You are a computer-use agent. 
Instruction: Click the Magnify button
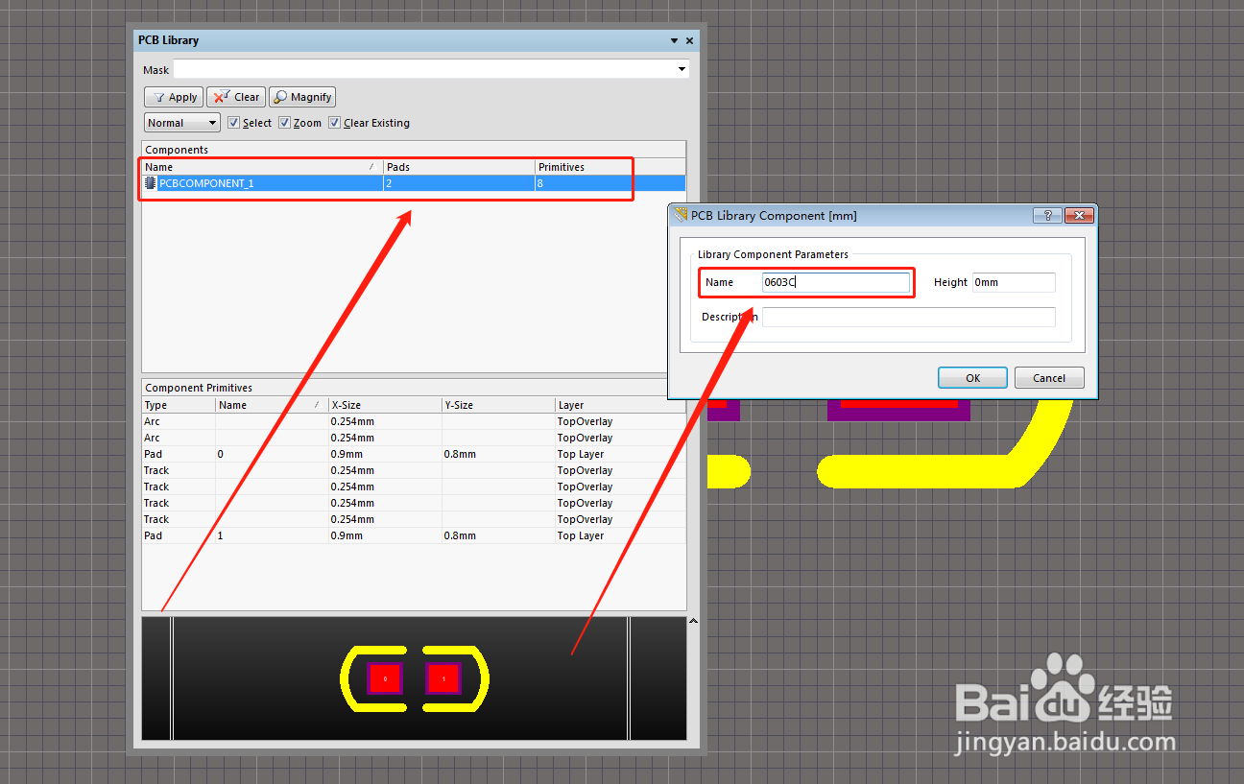coord(302,97)
